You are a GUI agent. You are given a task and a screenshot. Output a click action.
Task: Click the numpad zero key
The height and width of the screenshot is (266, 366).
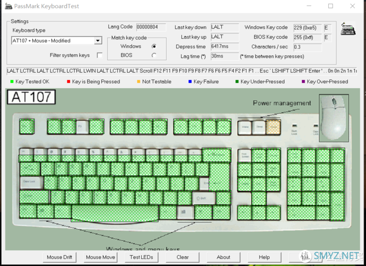pyautogui.click(x=301, y=213)
